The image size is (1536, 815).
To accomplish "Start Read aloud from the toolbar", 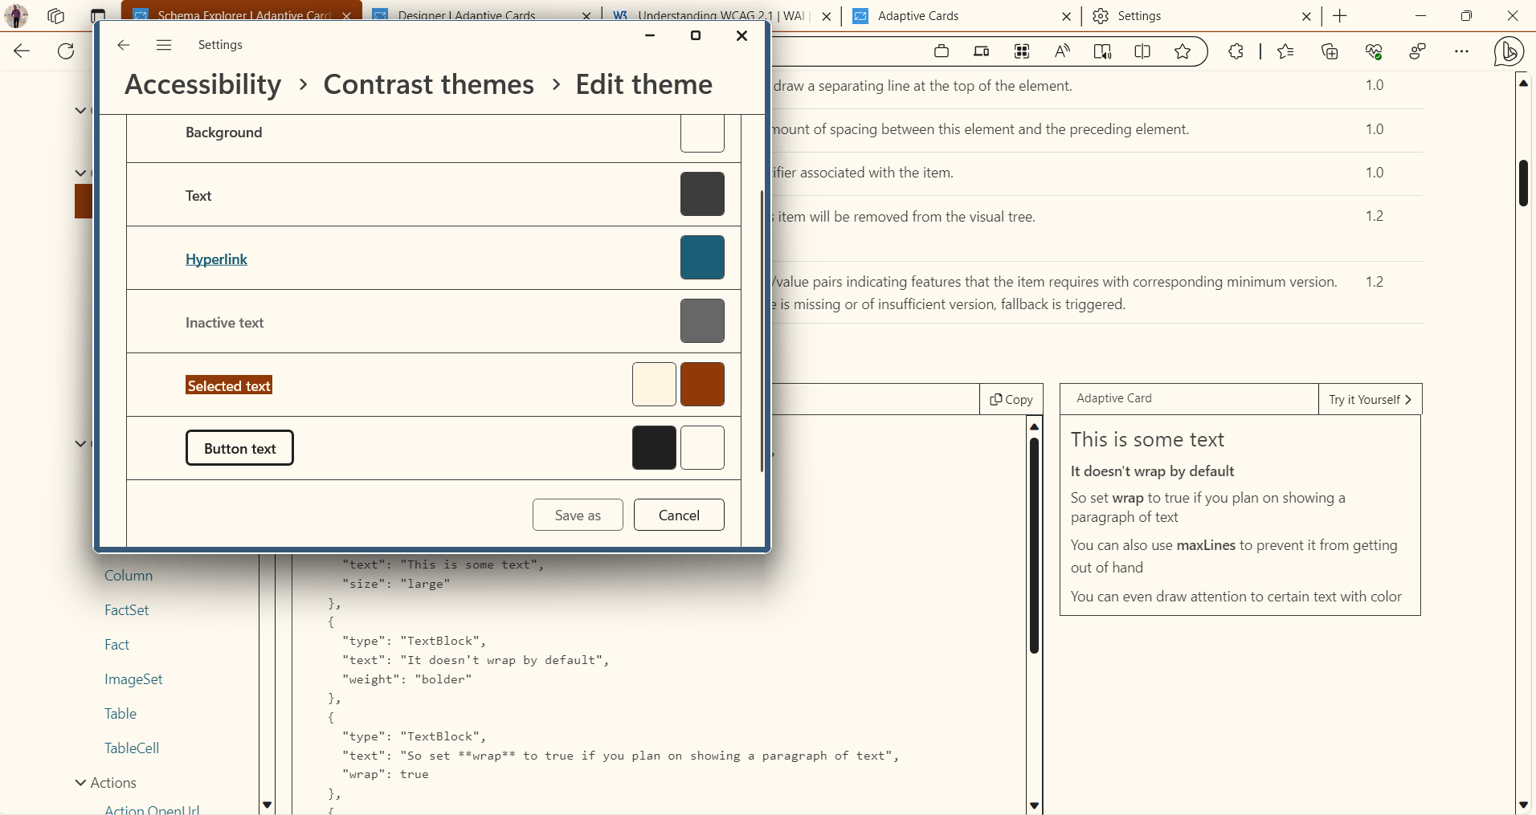I will point(1062,51).
